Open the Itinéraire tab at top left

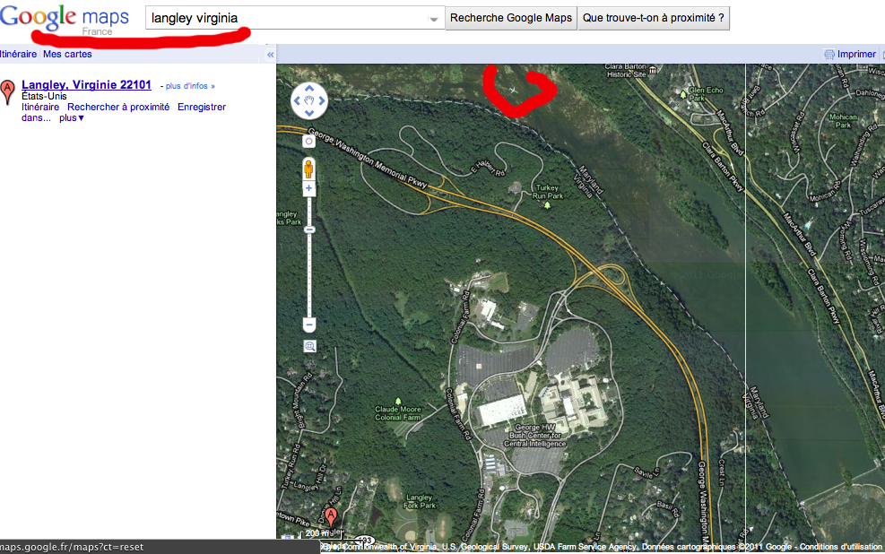[x=18, y=54]
